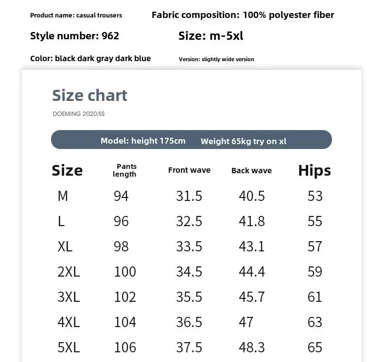Click the 5XL size row label
The width and height of the screenshot is (384, 362).
pyautogui.click(x=69, y=347)
